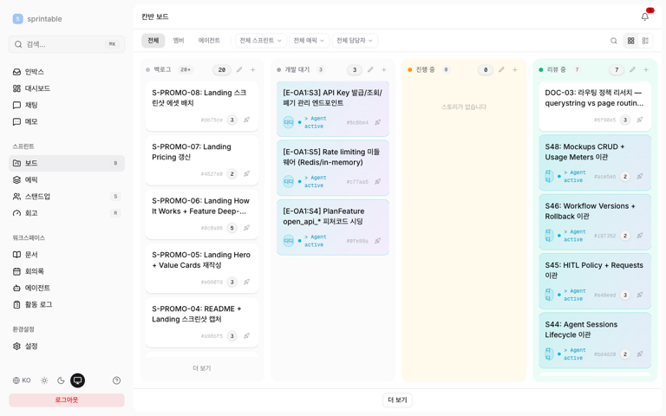Screen dimensions: 666x416
Task: Open the S-PROMO-08 Landing card
Action: coord(202,106)
